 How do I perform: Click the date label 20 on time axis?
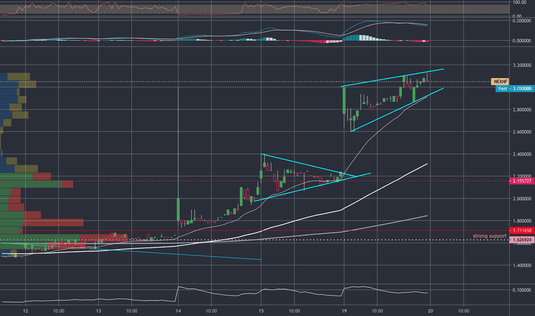tap(431, 311)
